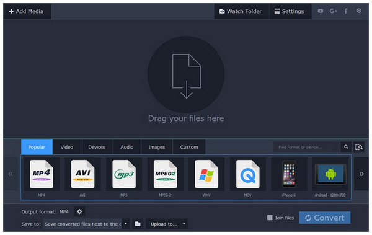
Task: Open the YouTube social icon
Action: point(321,11)
